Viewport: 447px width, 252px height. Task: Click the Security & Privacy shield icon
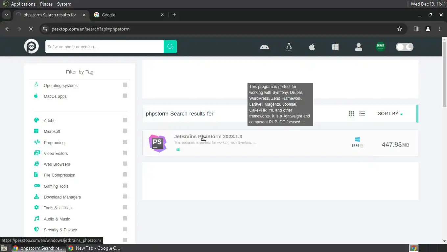[x=36, y=229]
